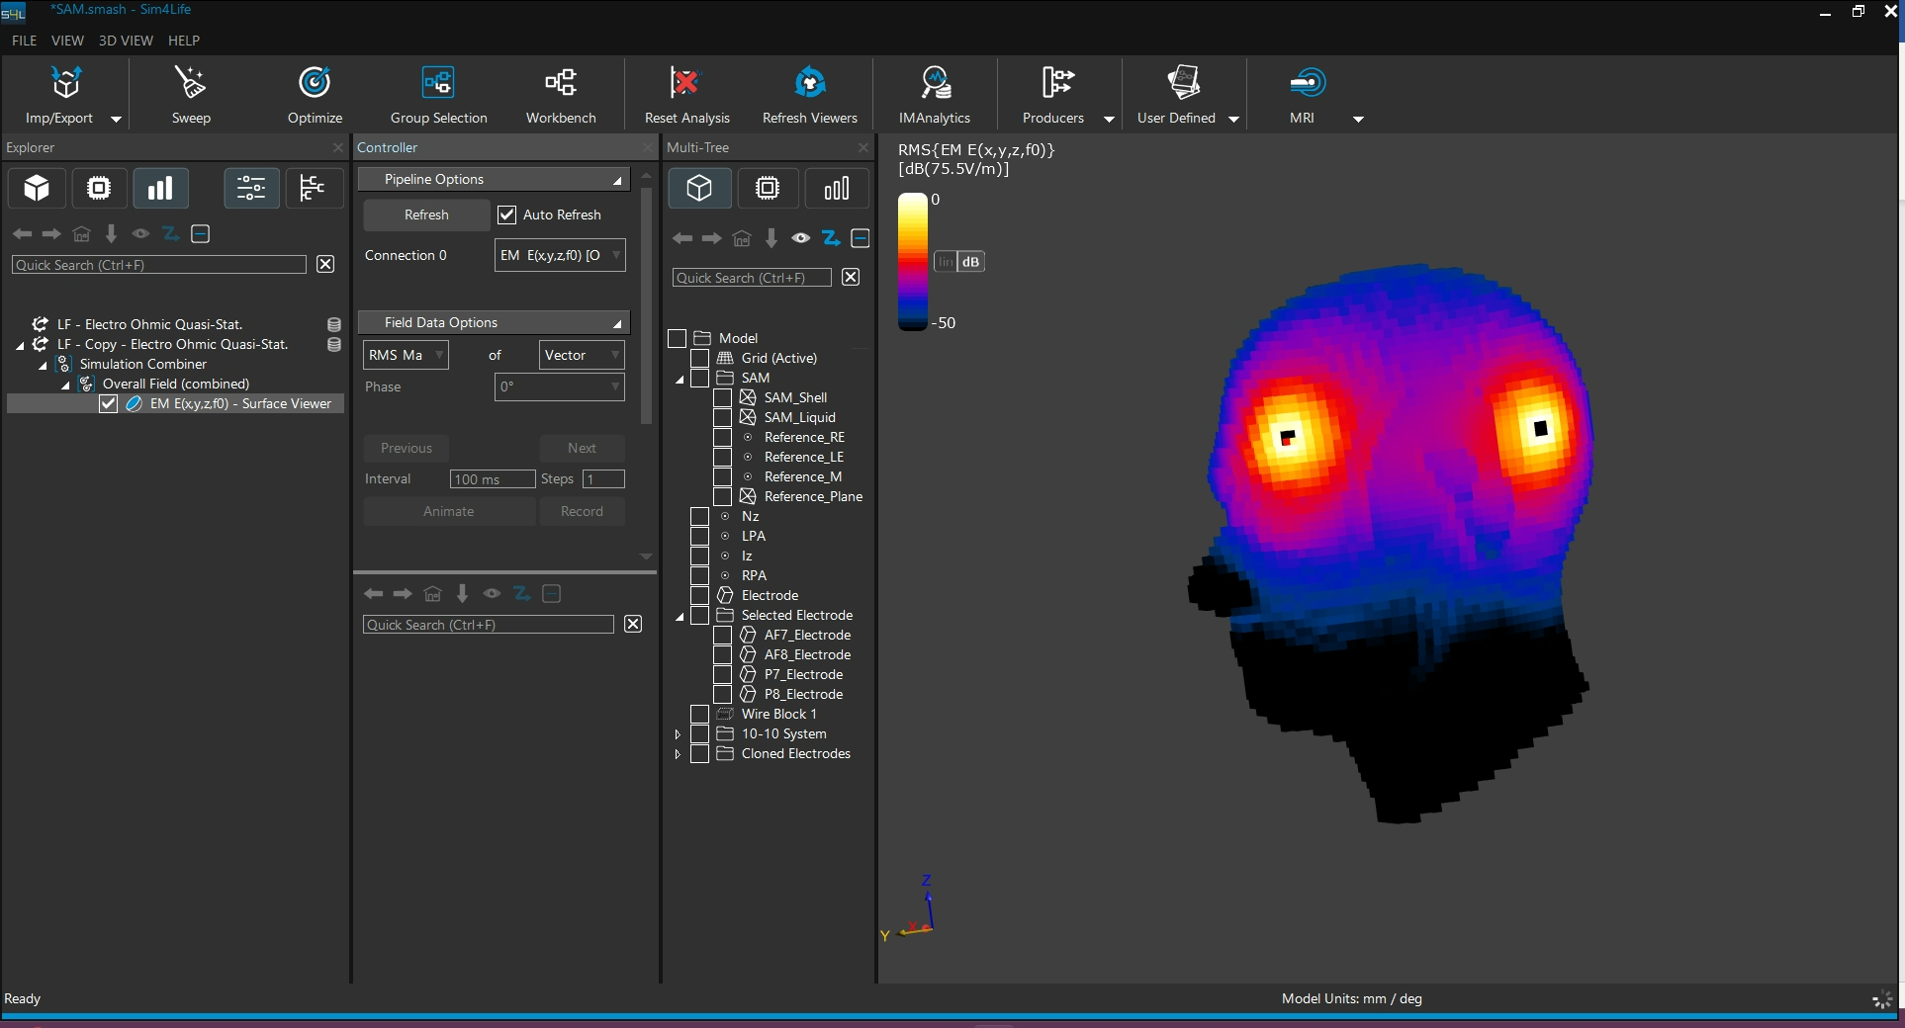Image resolution: width=1905 pixels, height=1028 pixels.
Task: Open the Connection 0 field dropdown
Action: coord(560,255)
